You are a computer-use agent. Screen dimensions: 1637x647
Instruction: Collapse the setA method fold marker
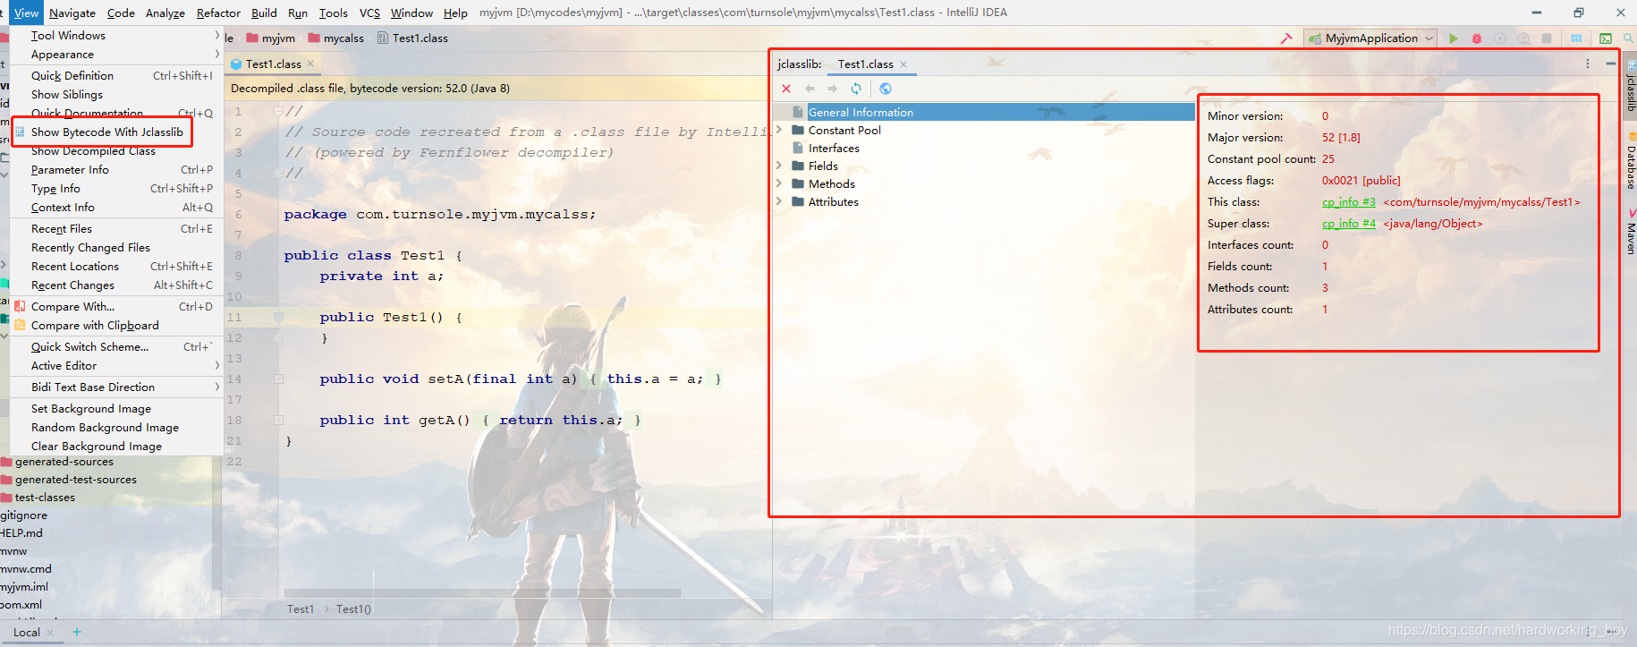pos(278,379)
